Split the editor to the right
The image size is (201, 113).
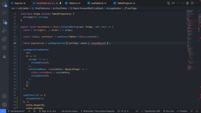click(x=192, y=3)
